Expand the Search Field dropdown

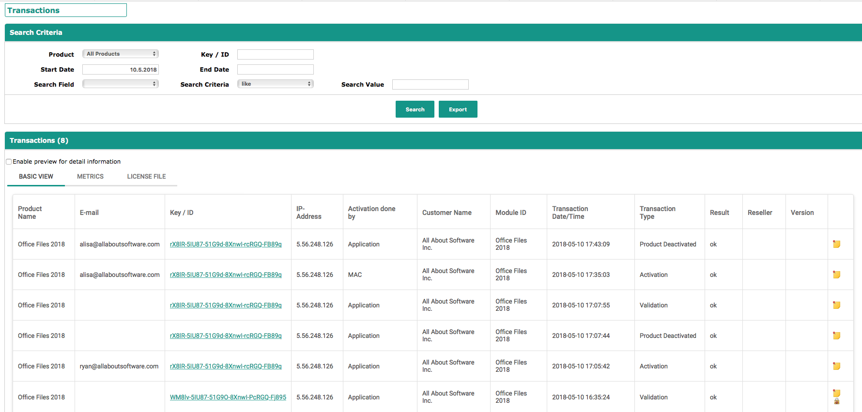121,84
